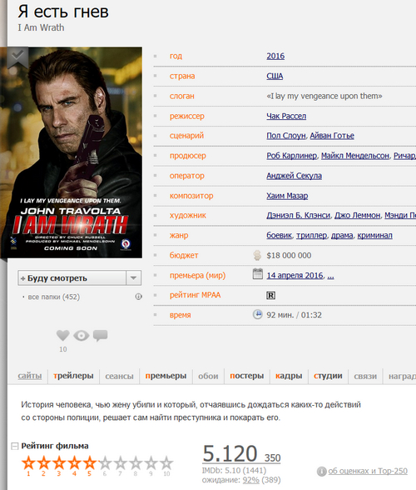This screenshot has width=416, height=490.
Task: Toggle the все папки (452) folders list
Action: 54,297
